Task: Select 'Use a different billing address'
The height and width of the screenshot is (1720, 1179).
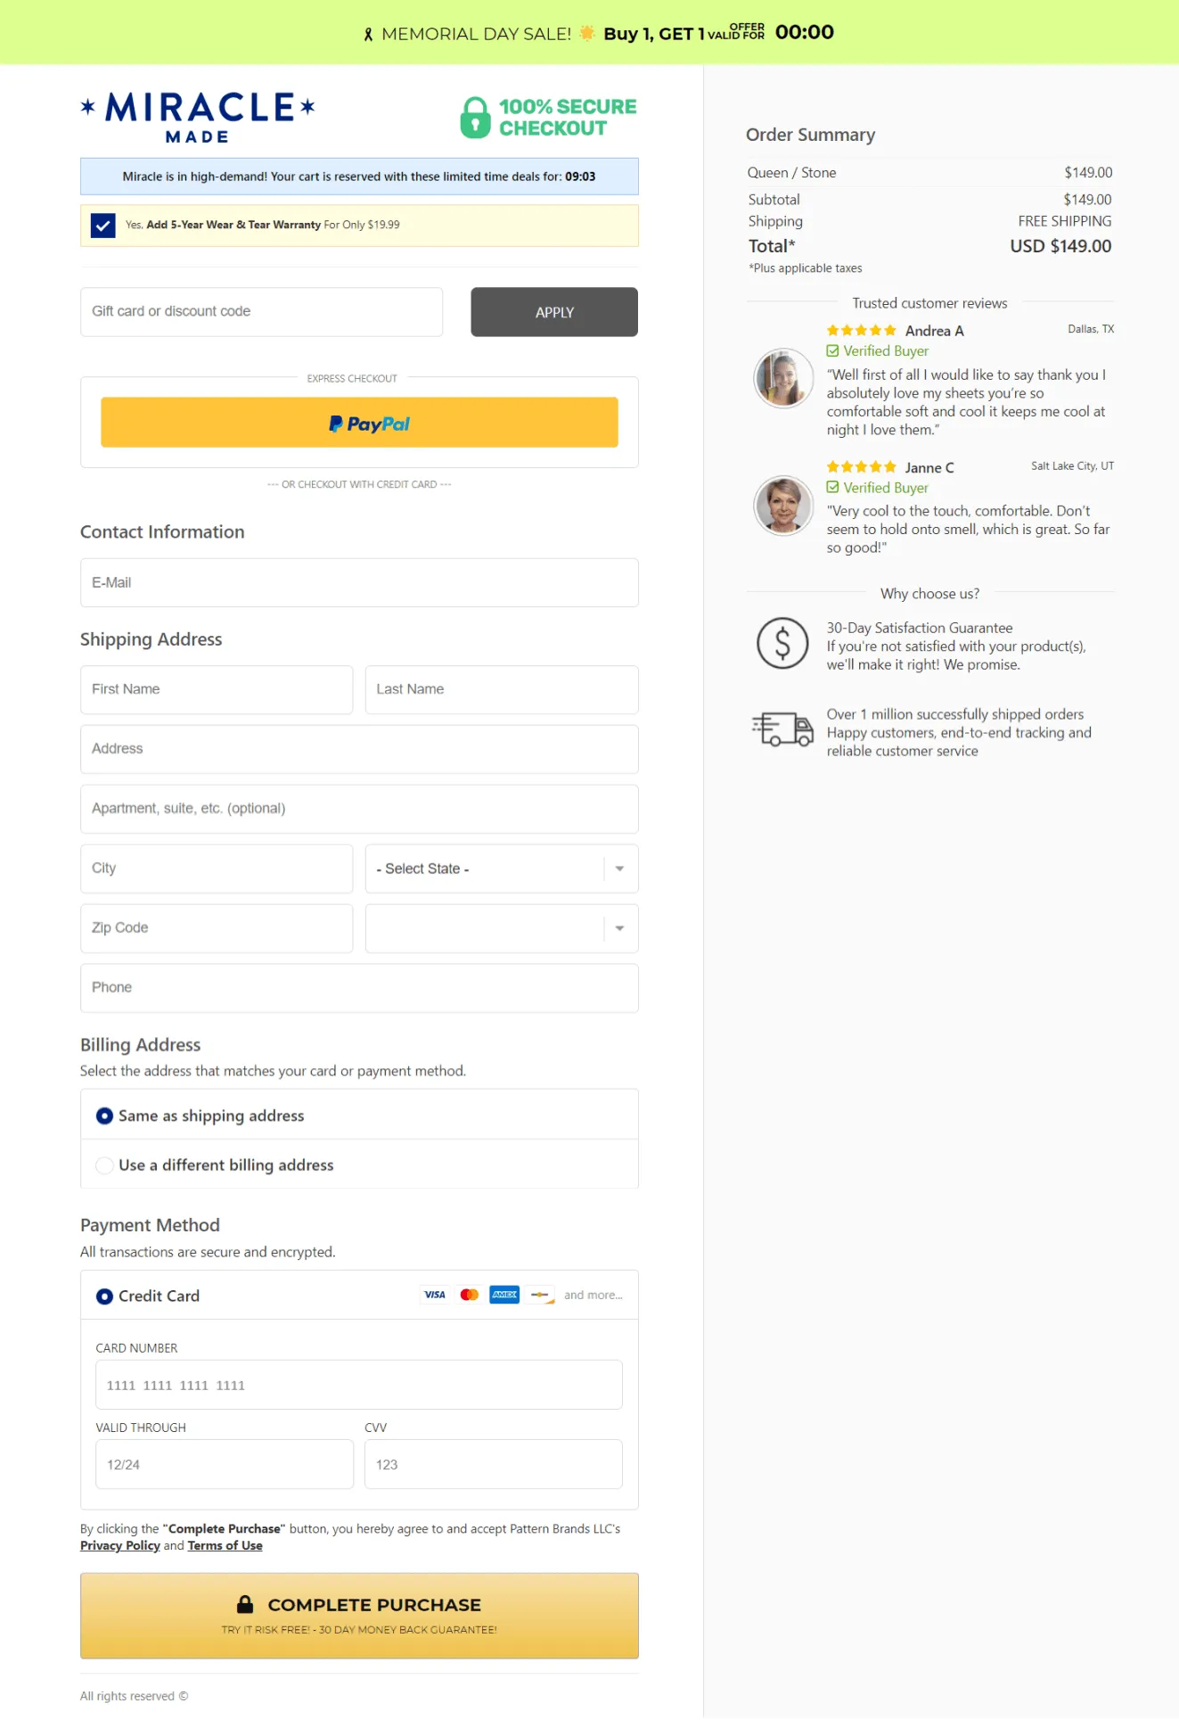Action: pos(104,1164)
